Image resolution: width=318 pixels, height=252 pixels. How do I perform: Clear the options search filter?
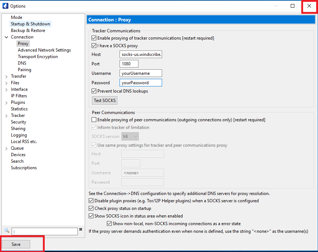tap(81, 229)
